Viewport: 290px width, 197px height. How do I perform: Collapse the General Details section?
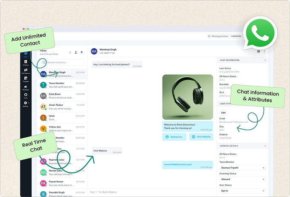[266, 146]
